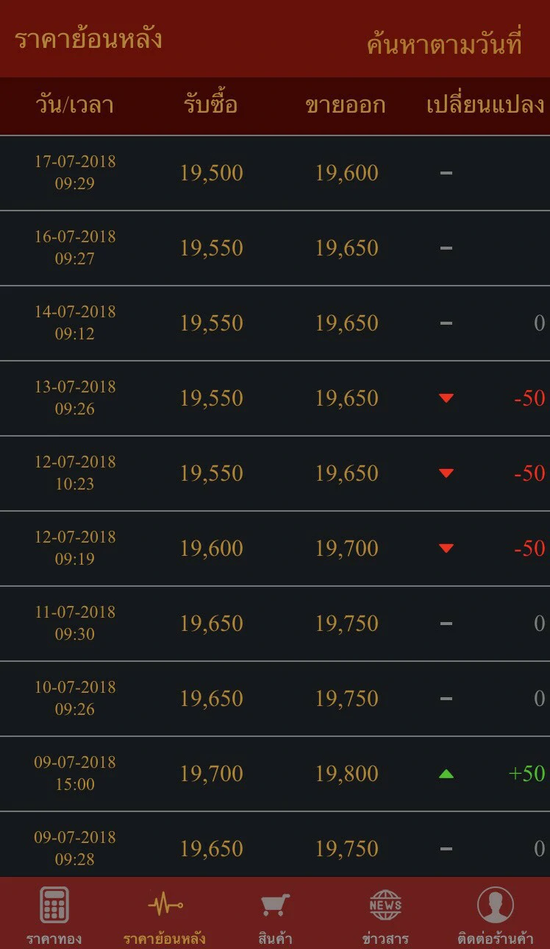The height and width of the screenshot is (949, 550).
Task: Click red down arrow on 12-07-2018 09:19 row
Action: pos(446,548)
